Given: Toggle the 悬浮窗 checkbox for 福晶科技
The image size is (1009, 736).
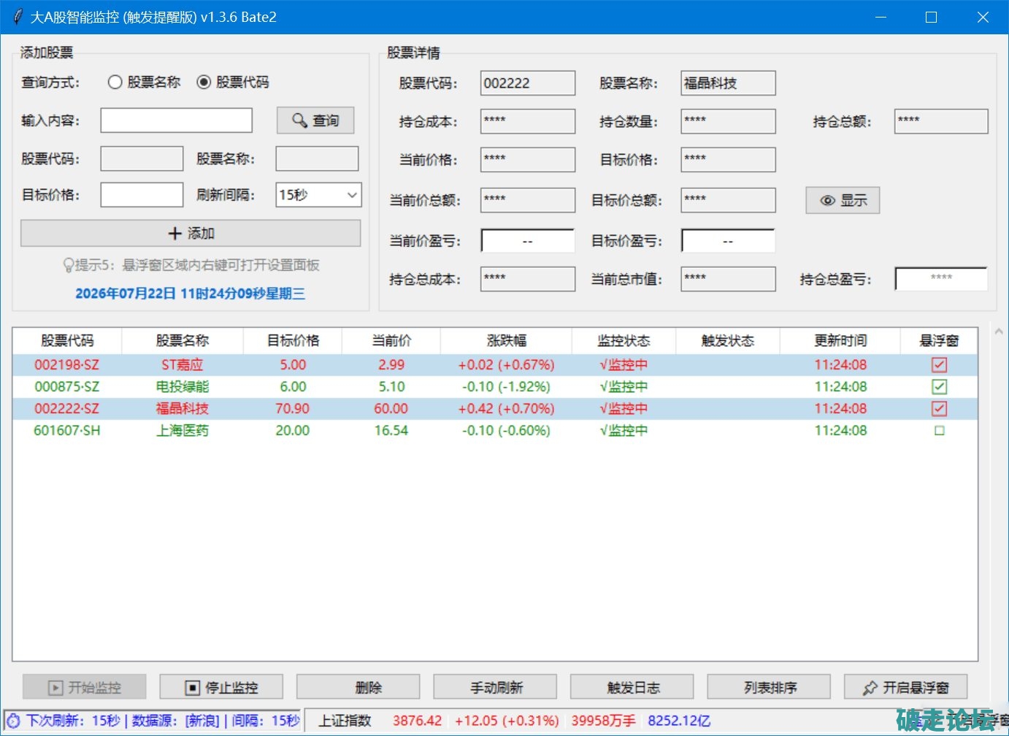Looking at the screenshot, I should click(940, 409).
